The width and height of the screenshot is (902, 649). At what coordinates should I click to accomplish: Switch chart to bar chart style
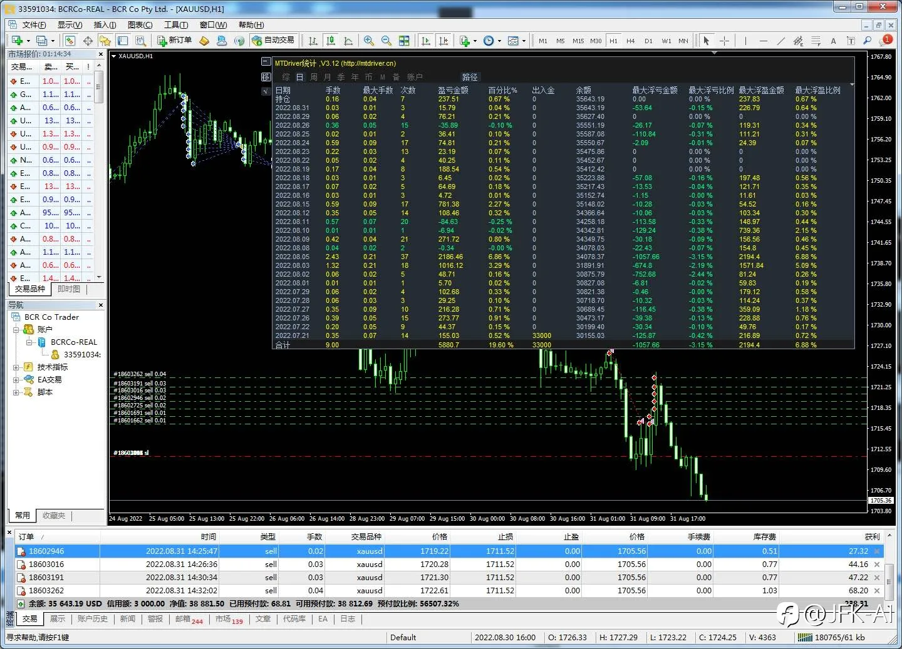click(x=313, y=41)
